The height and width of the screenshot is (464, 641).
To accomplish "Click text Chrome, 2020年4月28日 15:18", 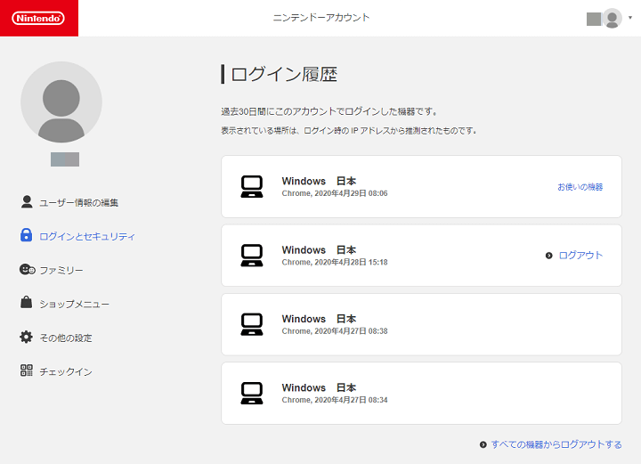I will tap(335, 262).
